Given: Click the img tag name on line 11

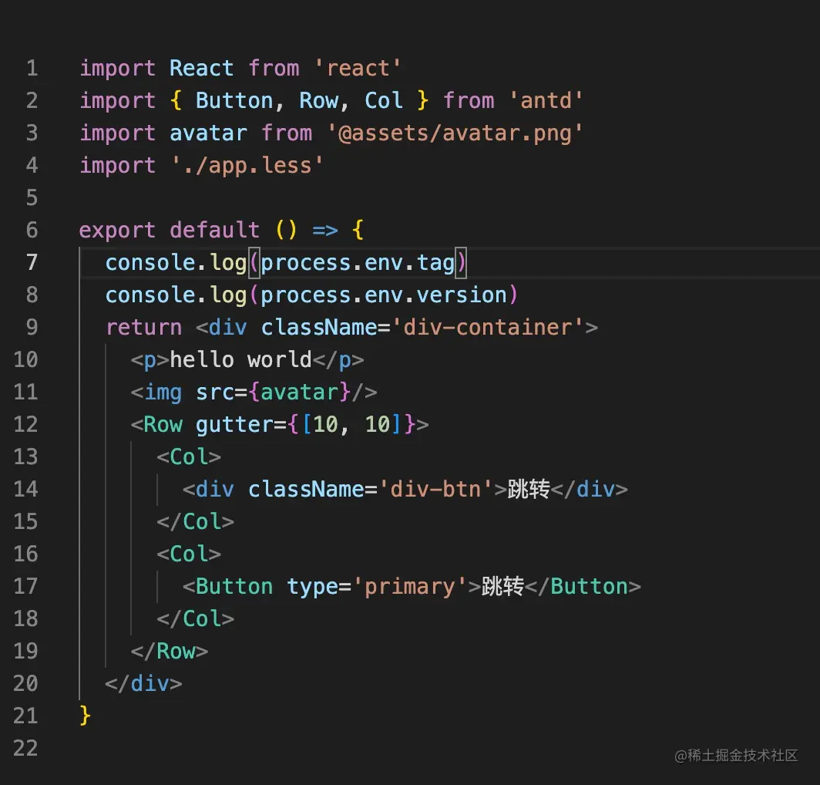Looking at the screenshot, I should tap(163, 392).
